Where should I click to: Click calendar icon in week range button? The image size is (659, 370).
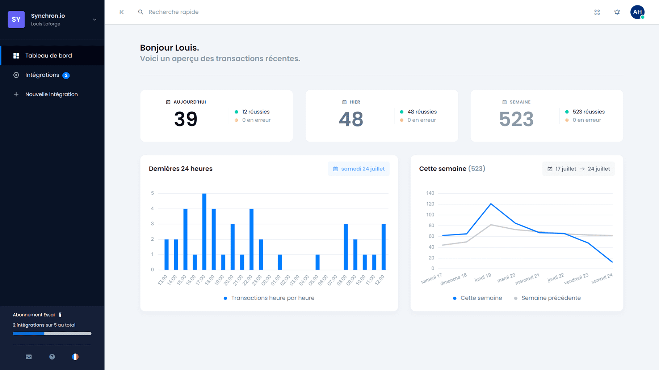550,169
